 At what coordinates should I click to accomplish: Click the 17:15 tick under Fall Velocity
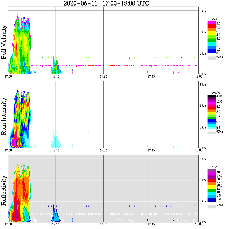pyautogui.click(x=56, y=77)
